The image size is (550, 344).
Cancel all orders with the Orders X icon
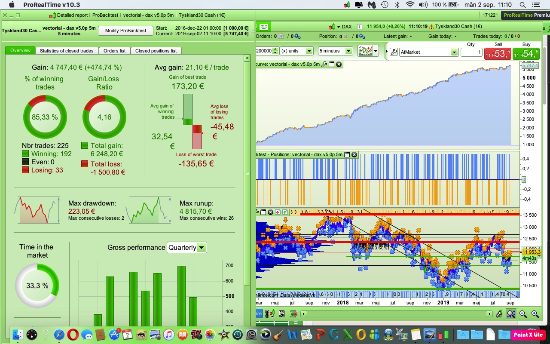[x=281, y=37]
